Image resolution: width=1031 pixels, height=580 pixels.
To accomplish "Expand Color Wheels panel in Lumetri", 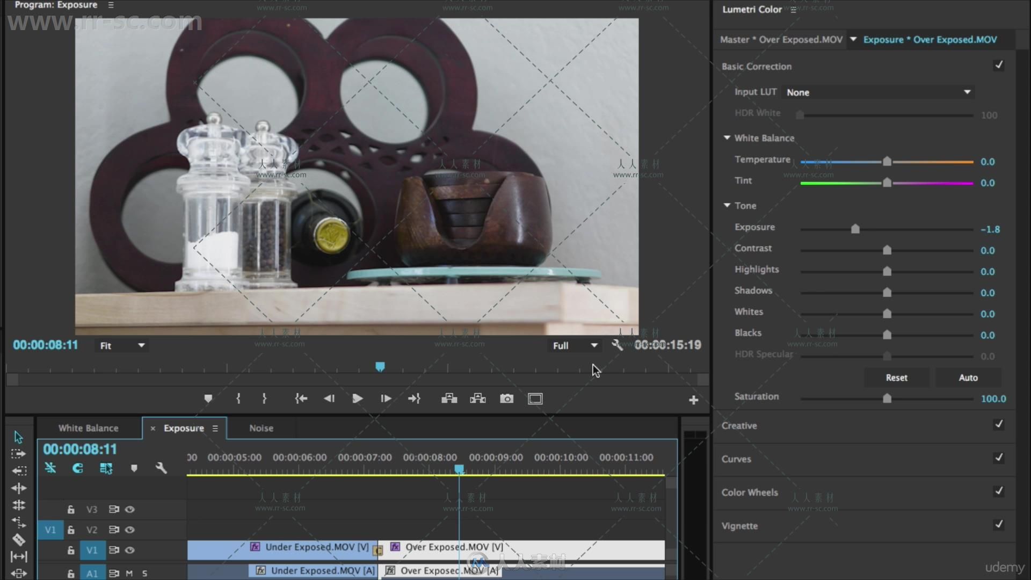I will 750,491.
